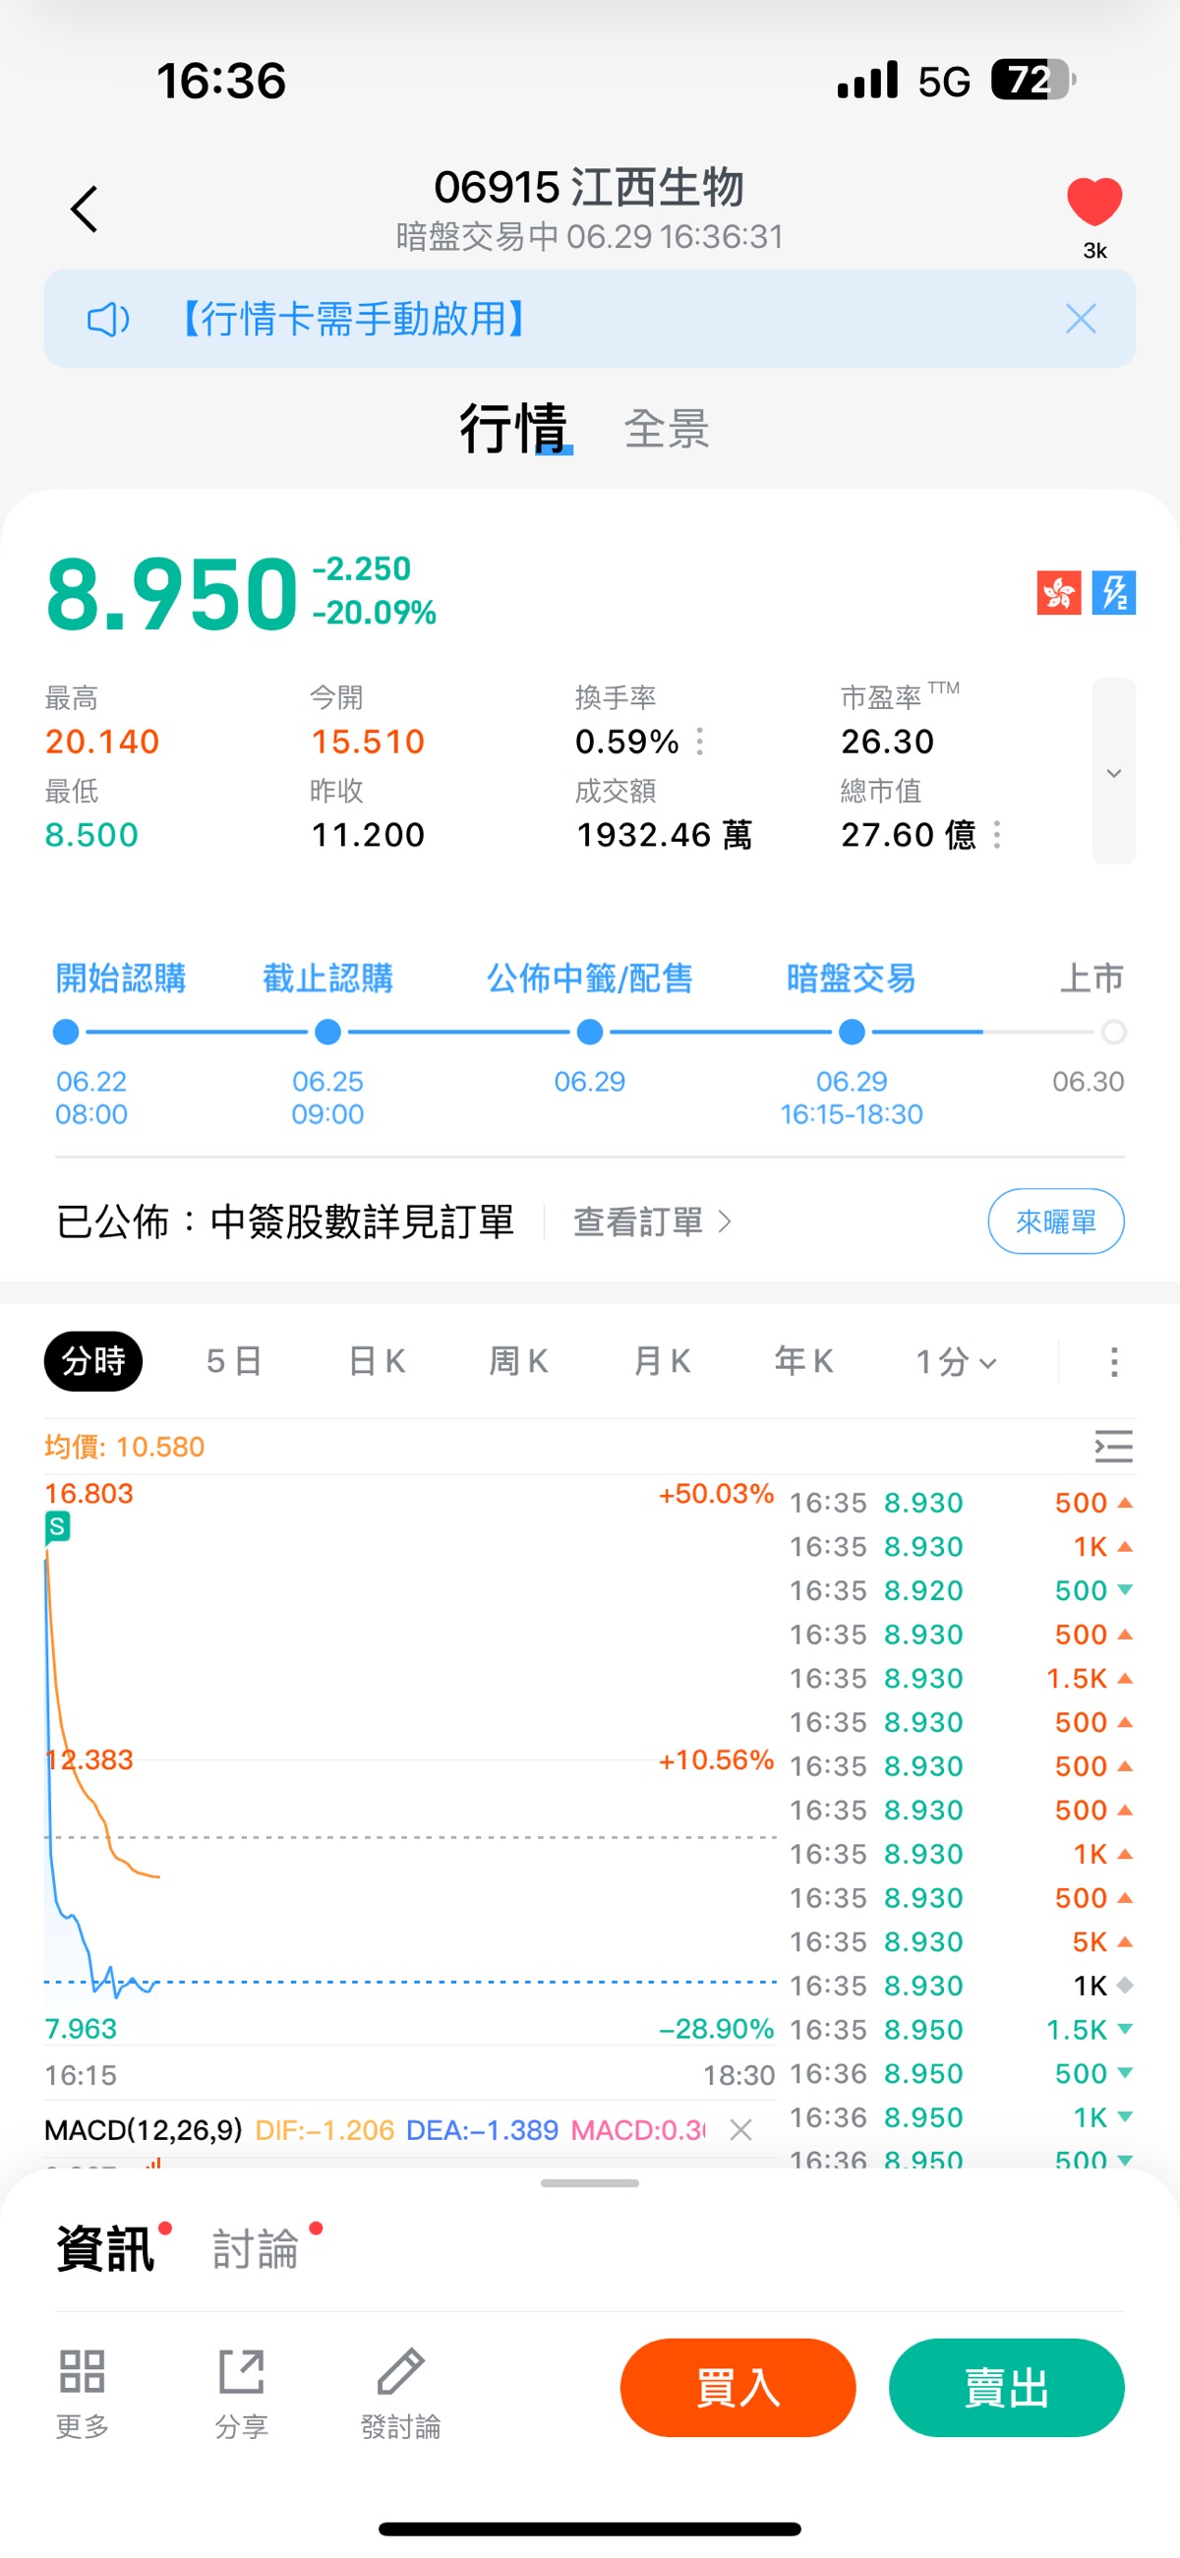Tap the 最高 20.140 value
This screenshot has width=1180, height=2558.
102,742
